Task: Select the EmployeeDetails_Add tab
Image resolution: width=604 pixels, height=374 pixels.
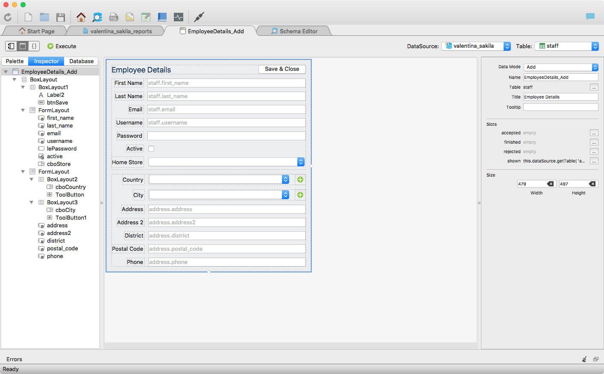Action: click(x=212, y=31)
